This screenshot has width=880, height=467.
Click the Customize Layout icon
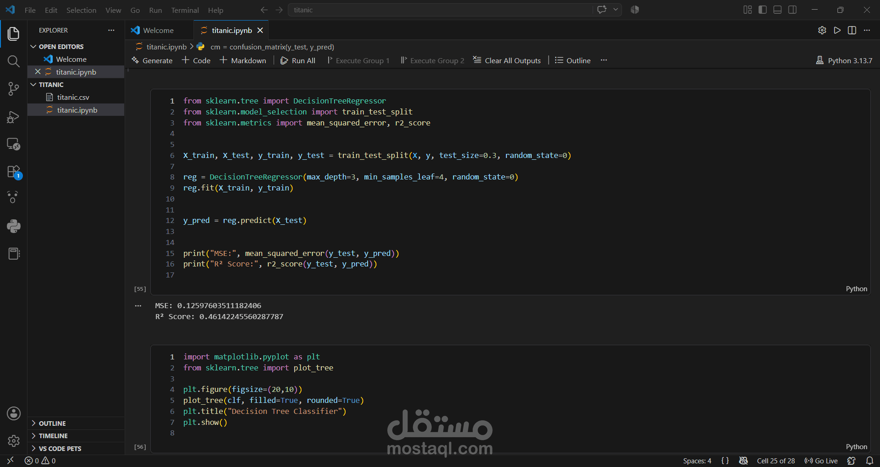[748, 10]
